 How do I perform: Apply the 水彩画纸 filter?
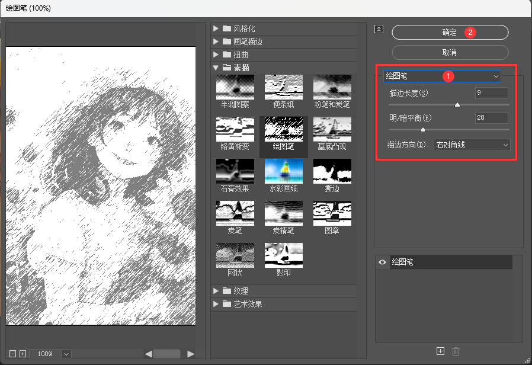click(x=283, y=171)
